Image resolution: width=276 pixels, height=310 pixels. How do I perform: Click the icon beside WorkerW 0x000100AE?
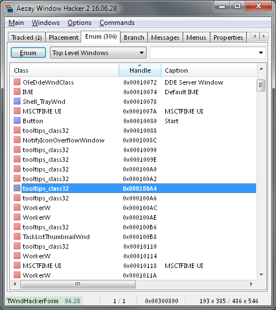tap(17, 217)
